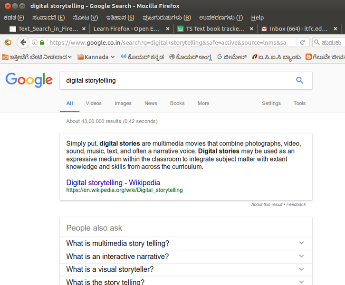
Task: Click the magnifier in Firefox search box
Action: [x=316, y=42]
